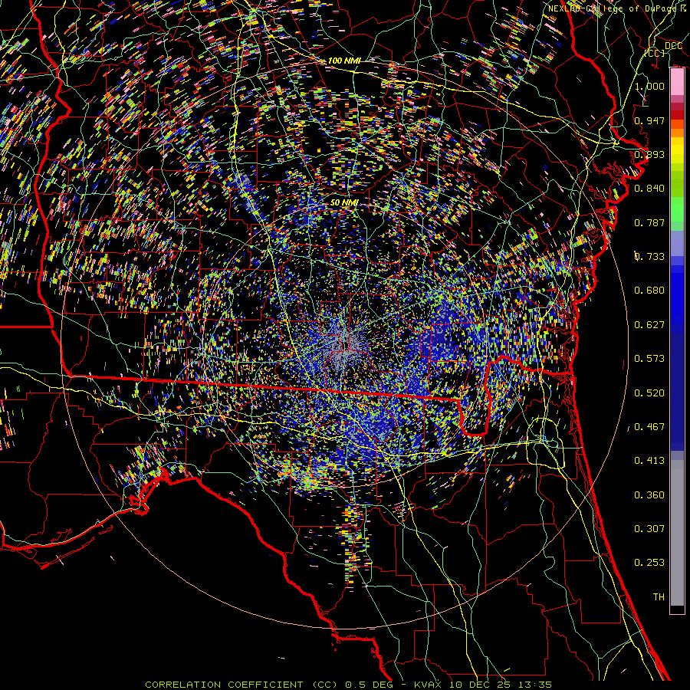
Task: Click the 1.000 value on the color scale
Action: point(649,86)
